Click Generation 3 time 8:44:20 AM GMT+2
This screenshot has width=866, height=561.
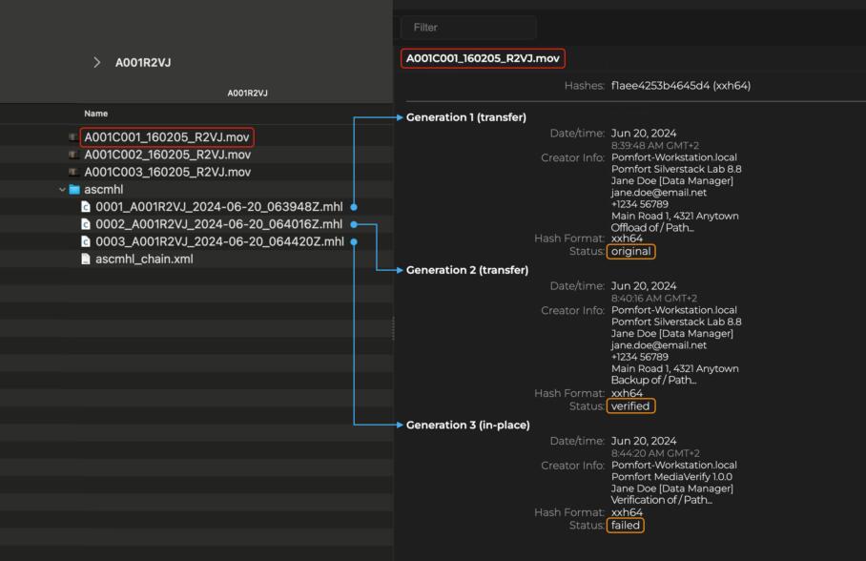pos(655,453)
